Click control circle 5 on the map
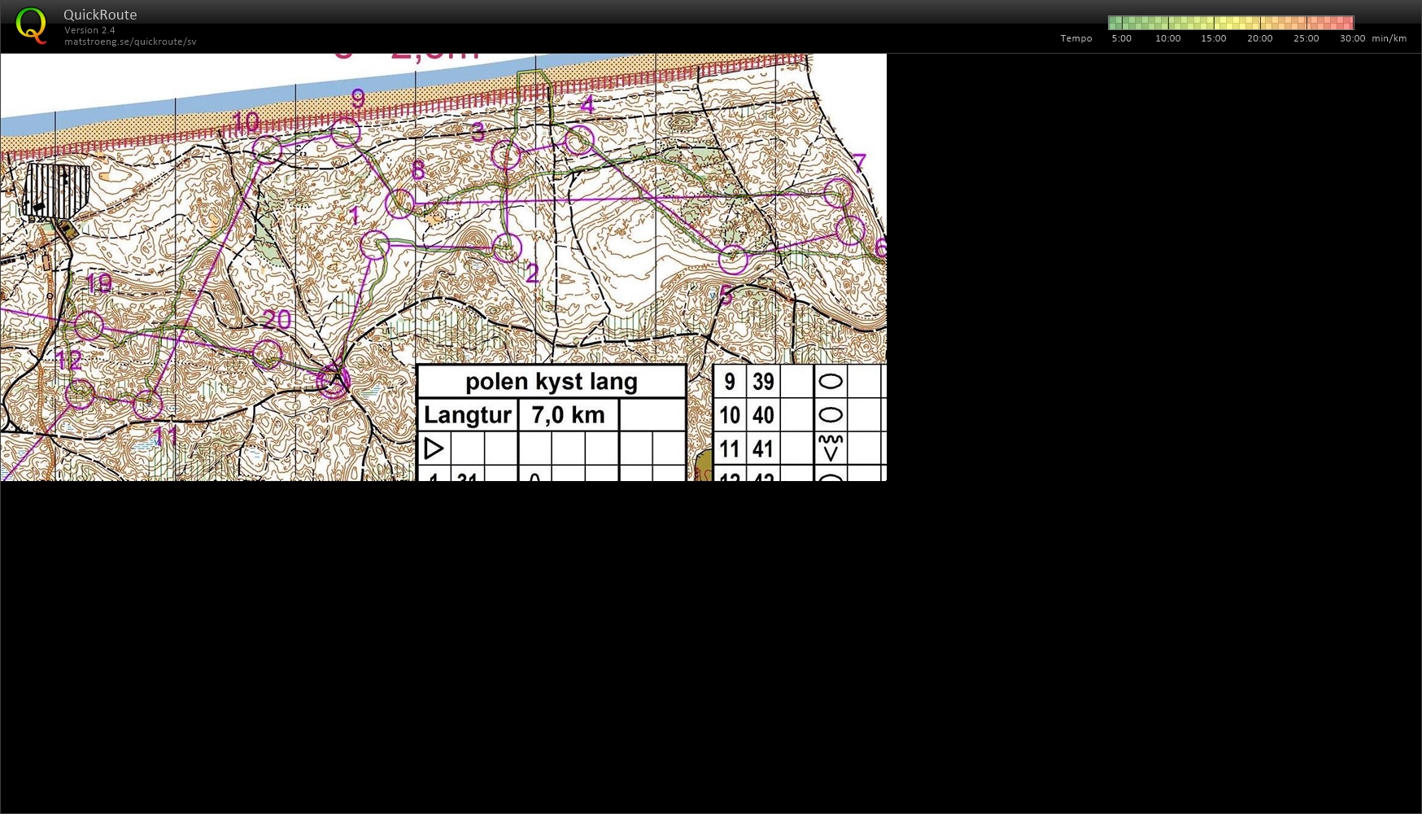Viewport: 1422px width, 814px height. [x=733, y=260]
